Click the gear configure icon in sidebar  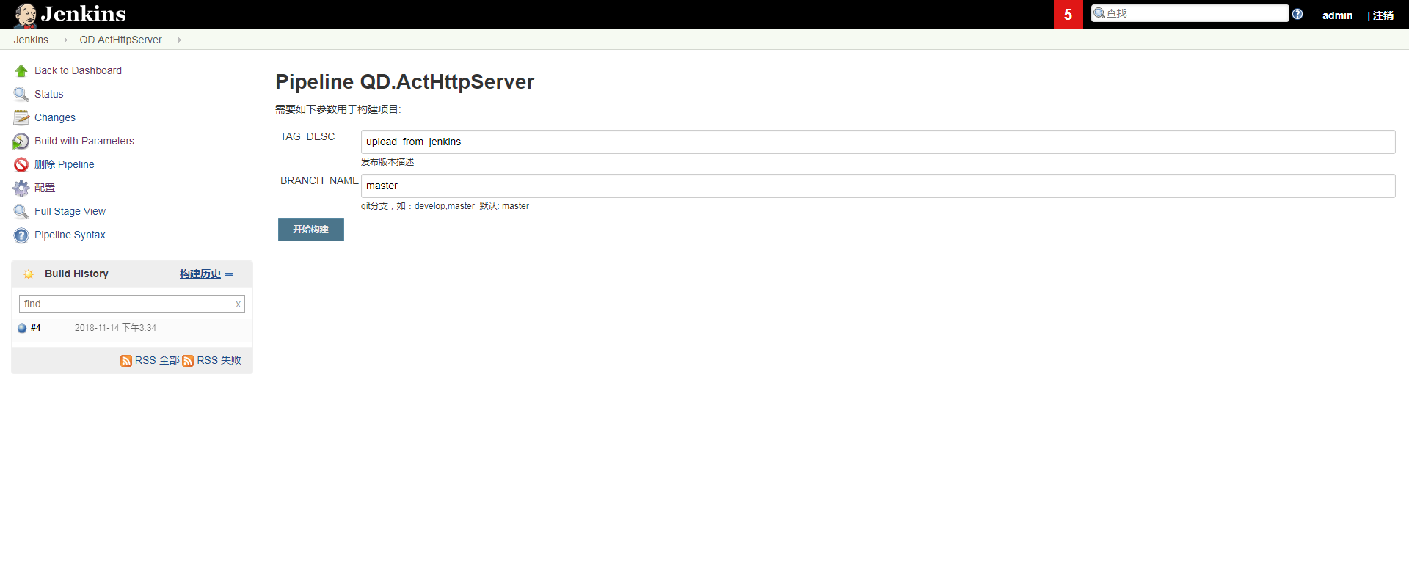point(21,188)
